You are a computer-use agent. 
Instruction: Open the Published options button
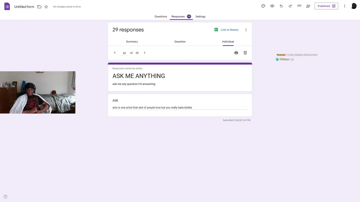[x=326, y=6]
